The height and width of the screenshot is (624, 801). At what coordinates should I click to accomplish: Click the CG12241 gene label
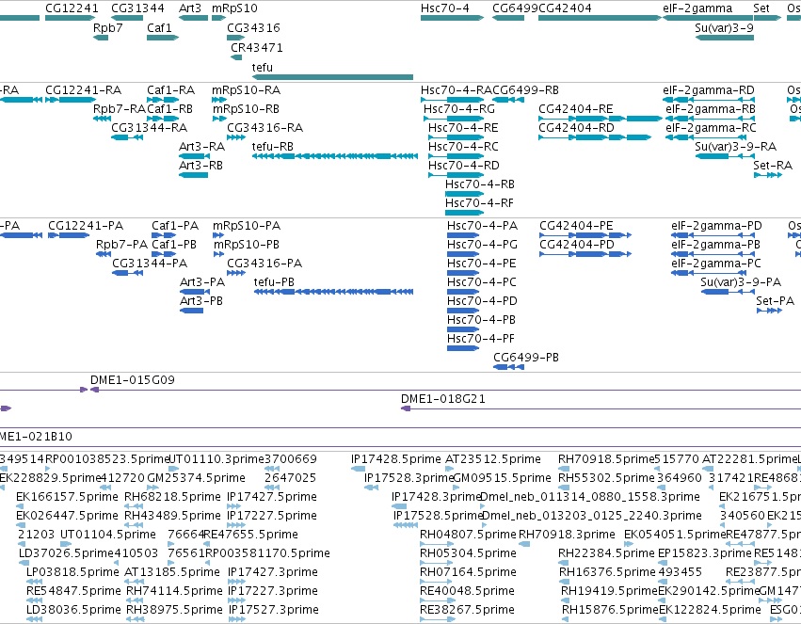tap(72, 8)
